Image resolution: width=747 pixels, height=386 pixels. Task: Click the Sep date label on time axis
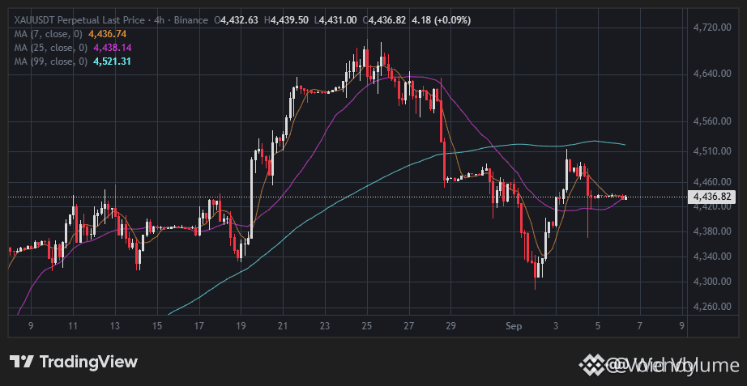(x=514, y=326)
